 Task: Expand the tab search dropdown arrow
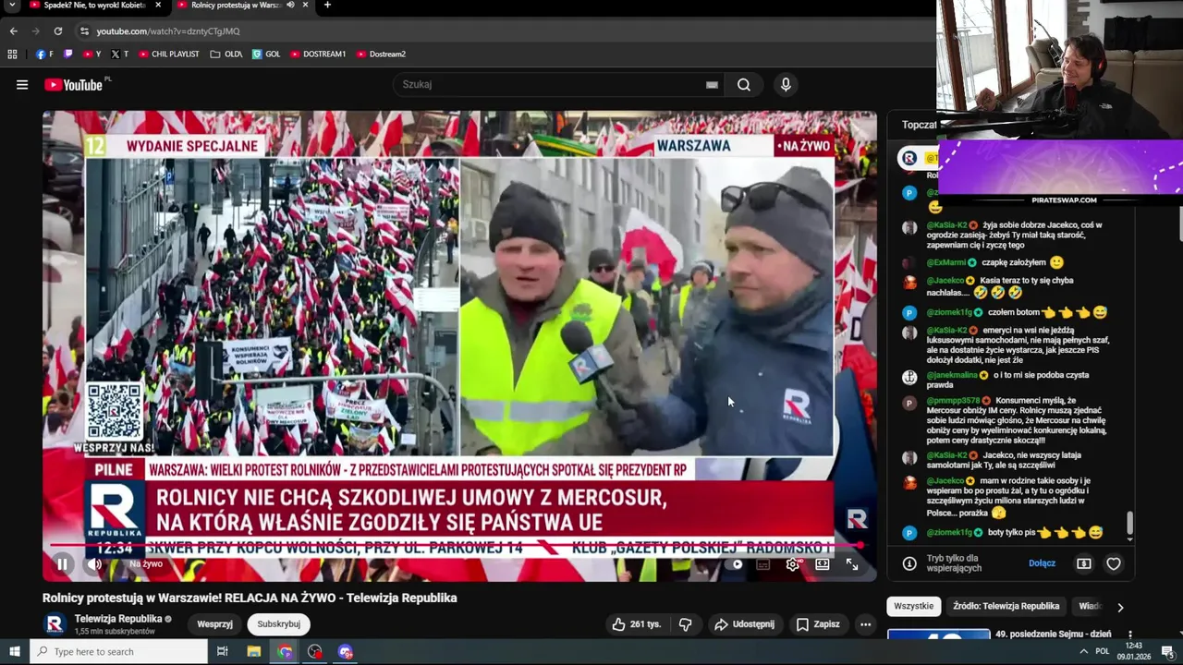click(x=12, y=6)
